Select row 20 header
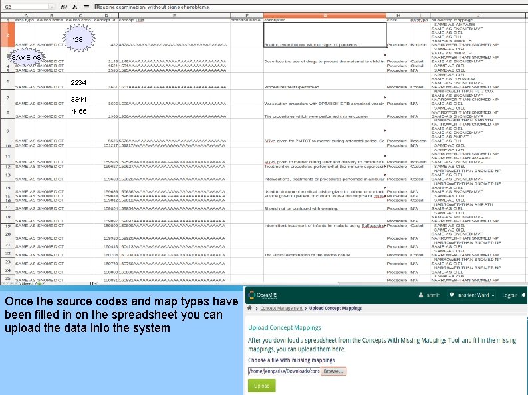528x395 pixels. pos(7,234)
